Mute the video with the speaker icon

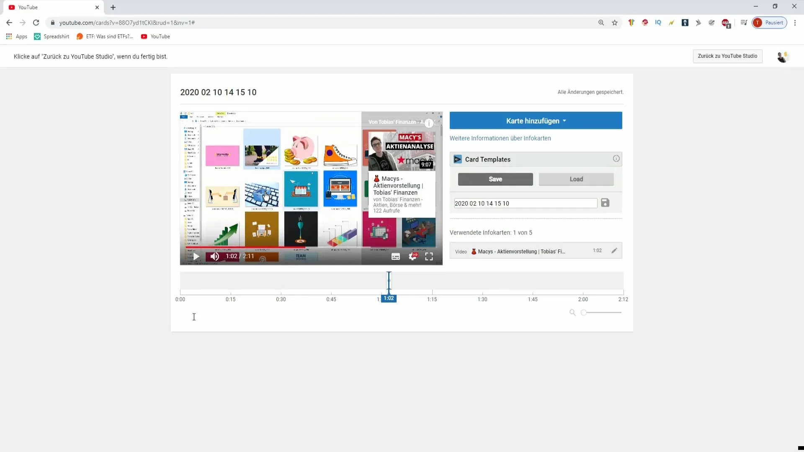click(x=215, y=256)
